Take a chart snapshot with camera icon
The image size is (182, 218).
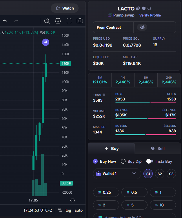[80, 21]
